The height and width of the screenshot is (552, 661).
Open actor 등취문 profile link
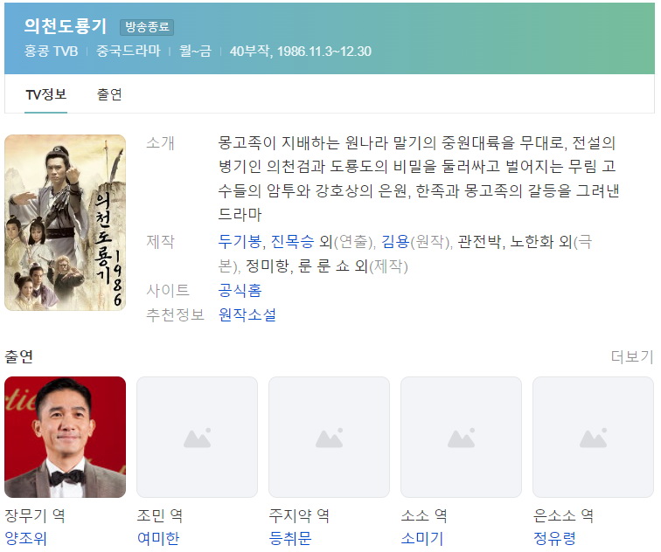(290, 538)
